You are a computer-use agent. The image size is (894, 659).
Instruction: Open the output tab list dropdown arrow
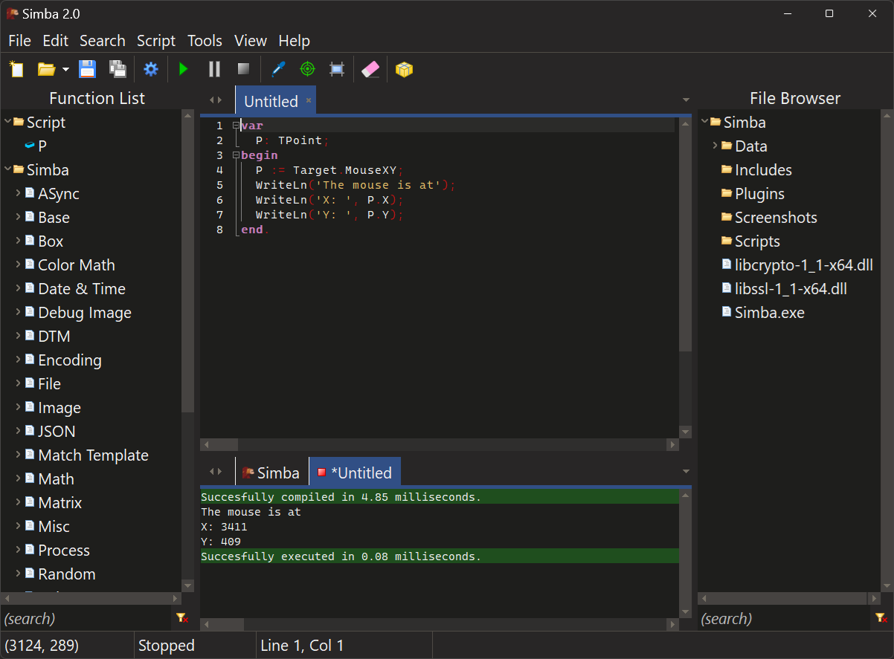point(686,471)
